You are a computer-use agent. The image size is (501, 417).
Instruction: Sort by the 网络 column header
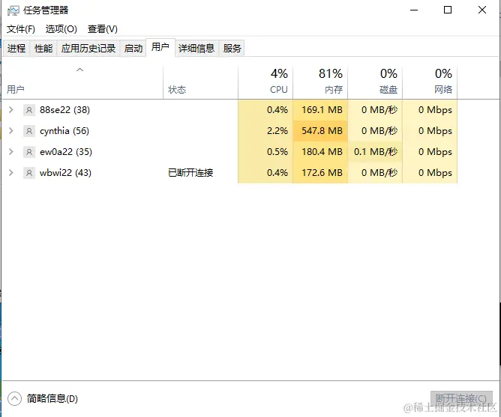[430, 82]
